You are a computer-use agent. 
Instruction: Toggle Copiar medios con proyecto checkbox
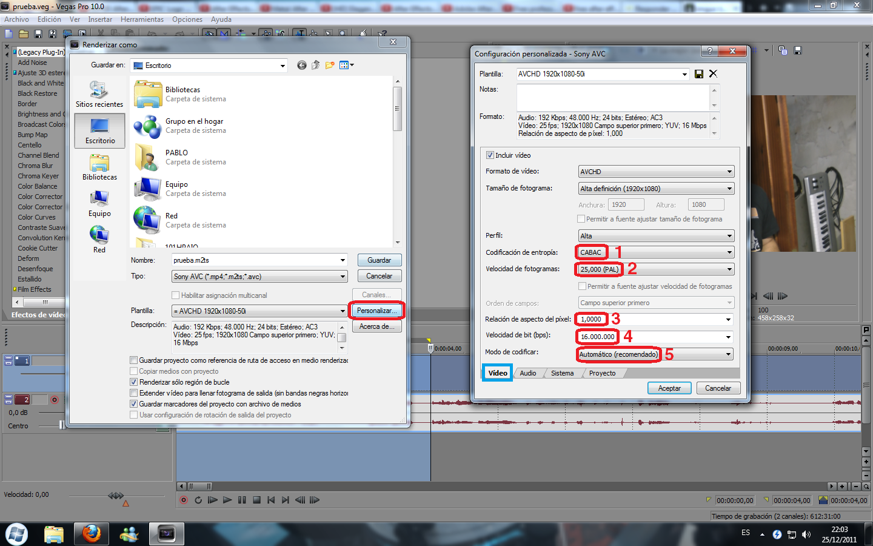point(134,371)
